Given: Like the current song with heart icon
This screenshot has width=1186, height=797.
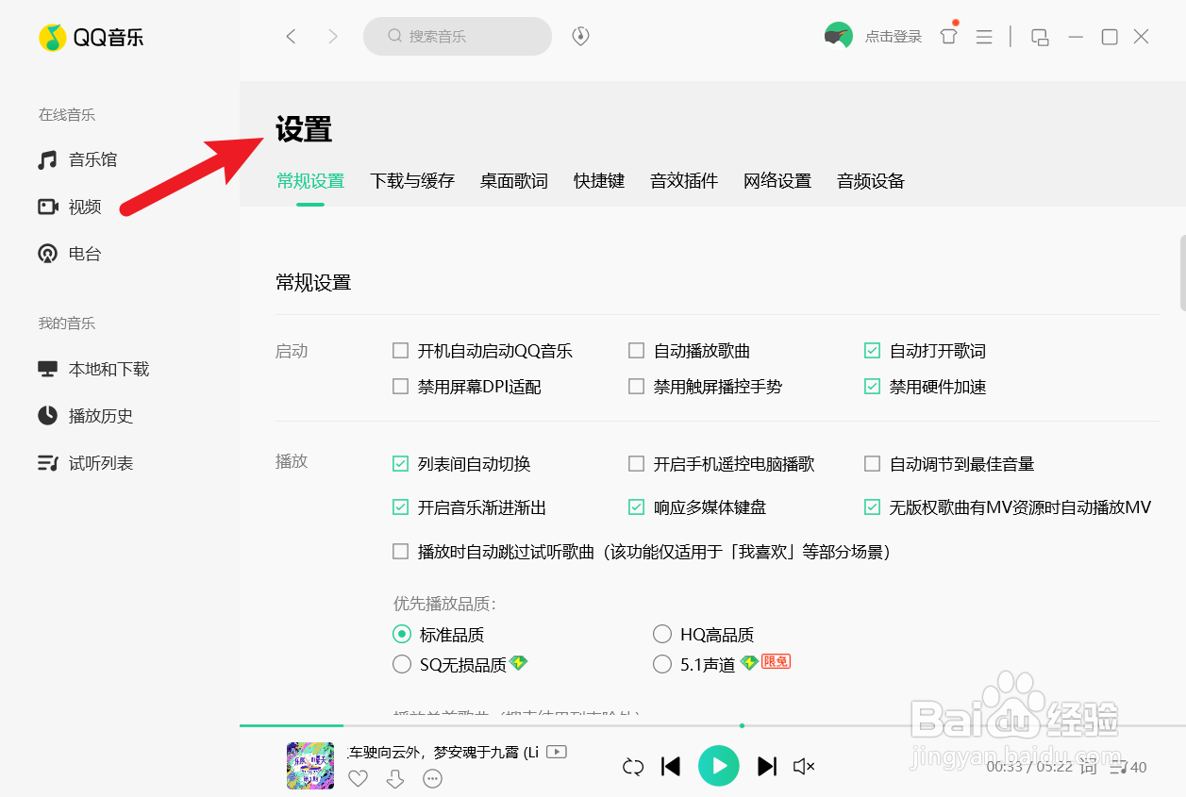Looking at the screenshot, I should pos(358,779).
